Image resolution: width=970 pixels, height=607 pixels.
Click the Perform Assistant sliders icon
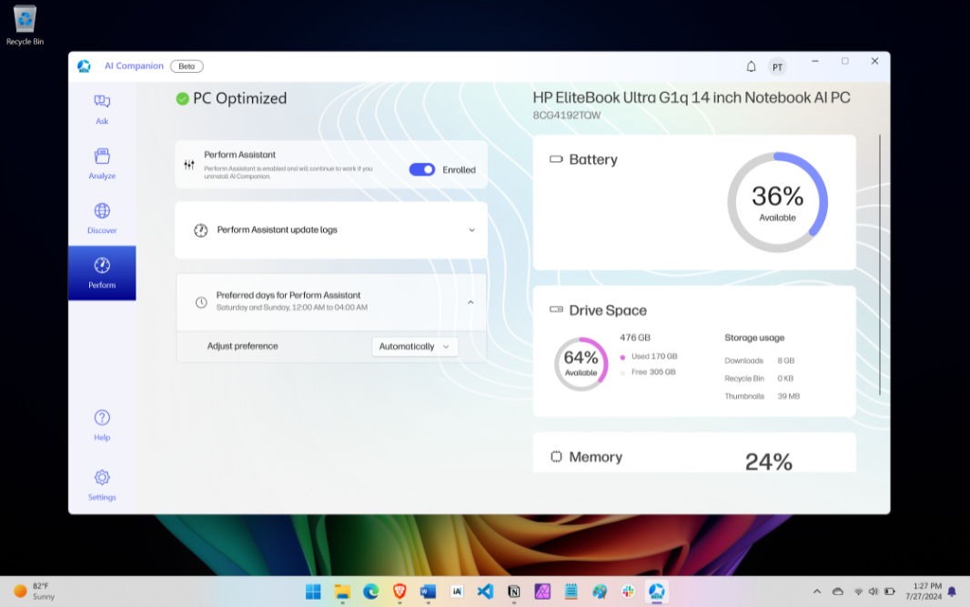(189, 165)
